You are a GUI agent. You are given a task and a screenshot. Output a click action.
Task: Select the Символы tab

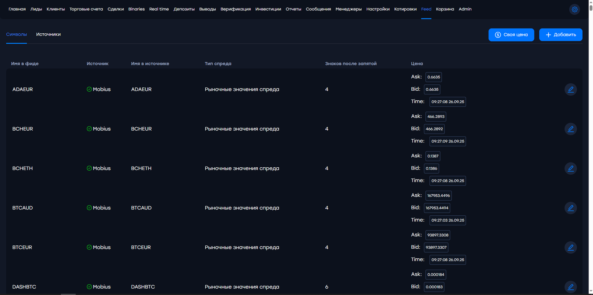click(x=16, y=34)
